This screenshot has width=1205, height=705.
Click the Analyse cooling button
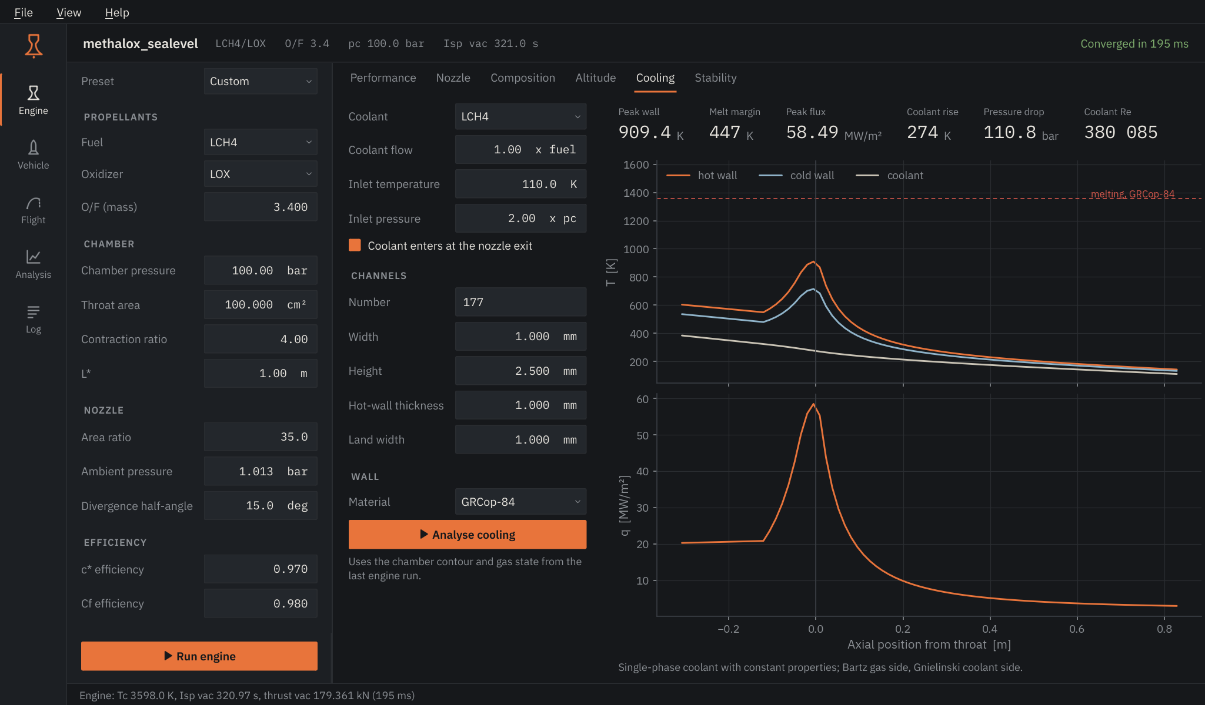coord(468,535)
